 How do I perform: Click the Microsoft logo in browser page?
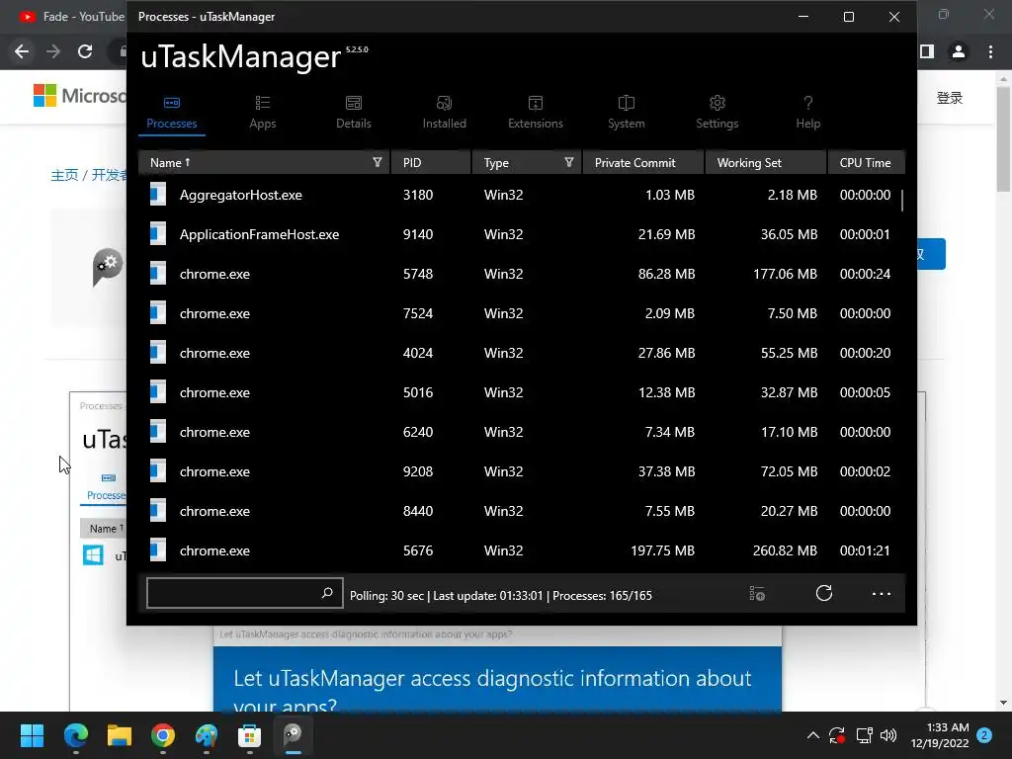(x=80, y=96)
